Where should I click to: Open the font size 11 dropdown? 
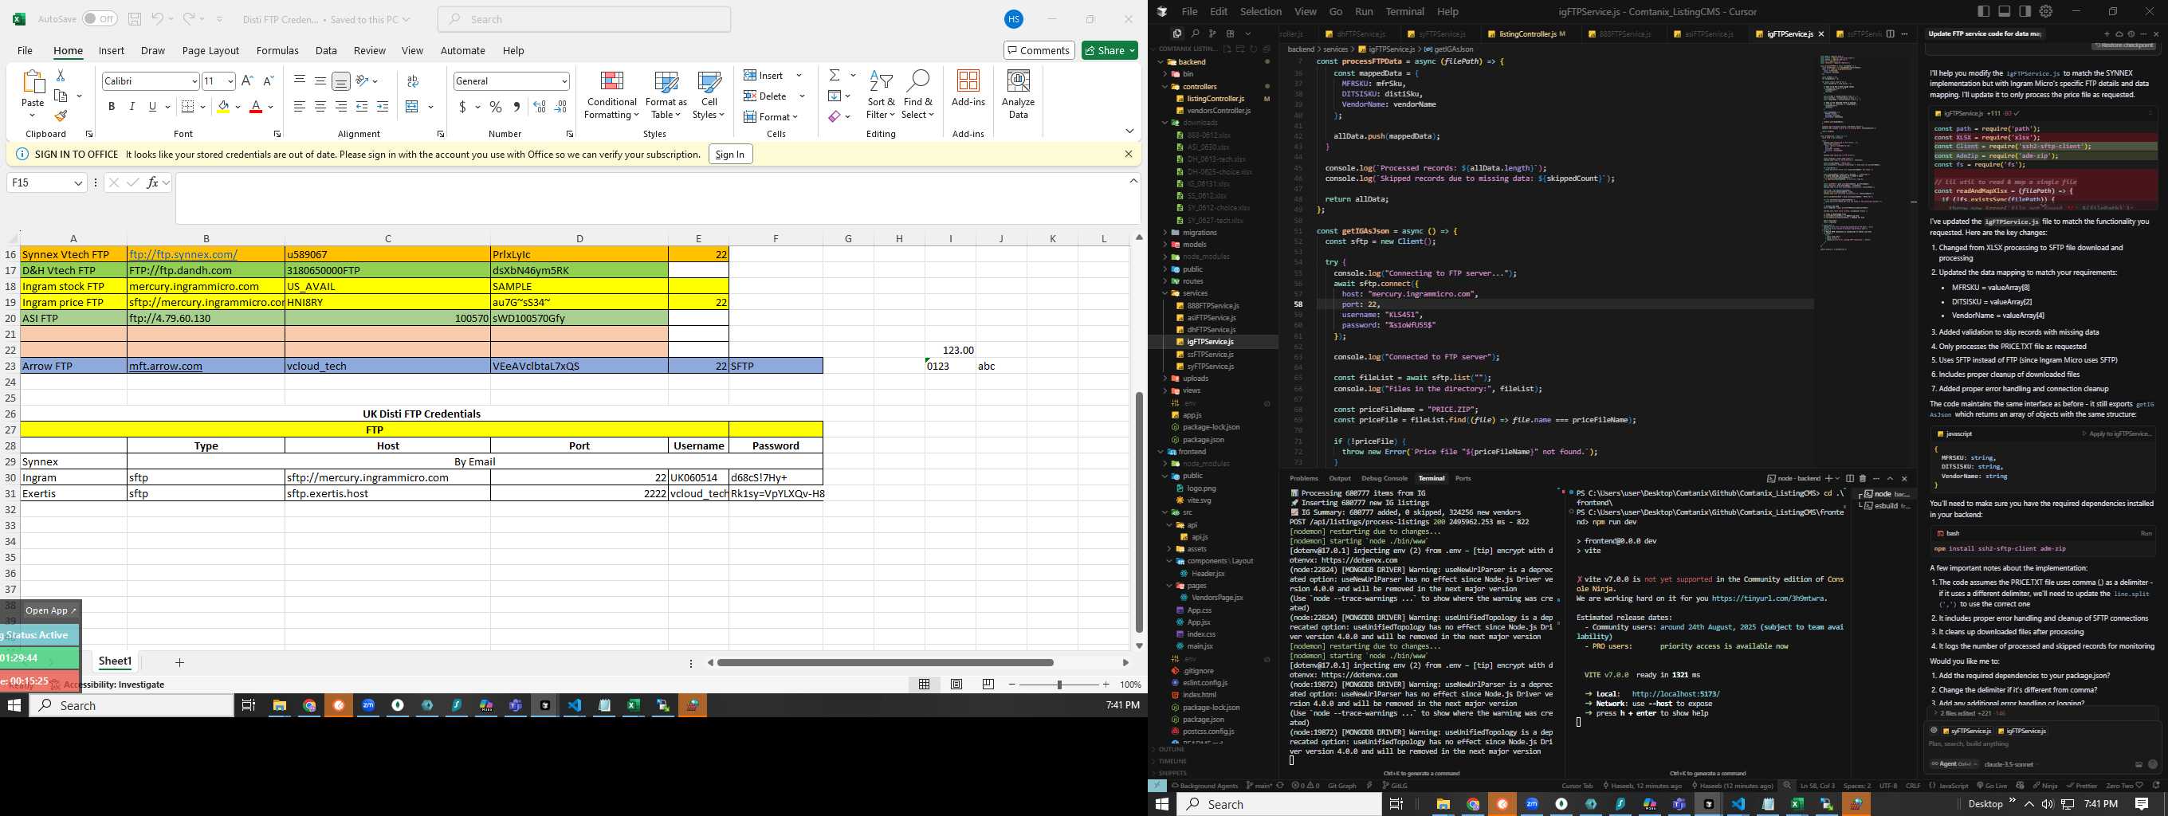coord(230,81)
